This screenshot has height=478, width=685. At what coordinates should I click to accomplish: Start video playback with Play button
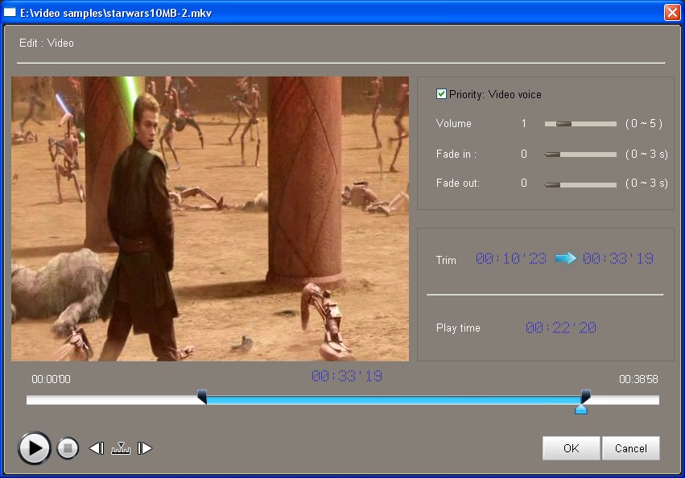(34, 448)
